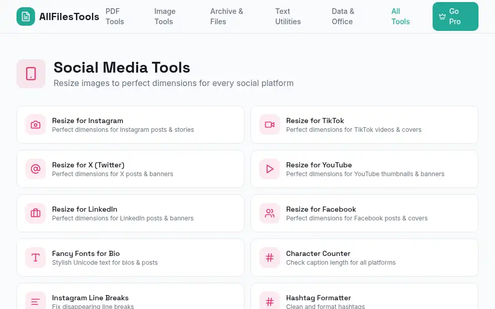Image resolution: width=495 pixels, height=309 pixels.
Task: Open Resize for YouTube tool
Action: pyautogui.click(x=365, y=169)
